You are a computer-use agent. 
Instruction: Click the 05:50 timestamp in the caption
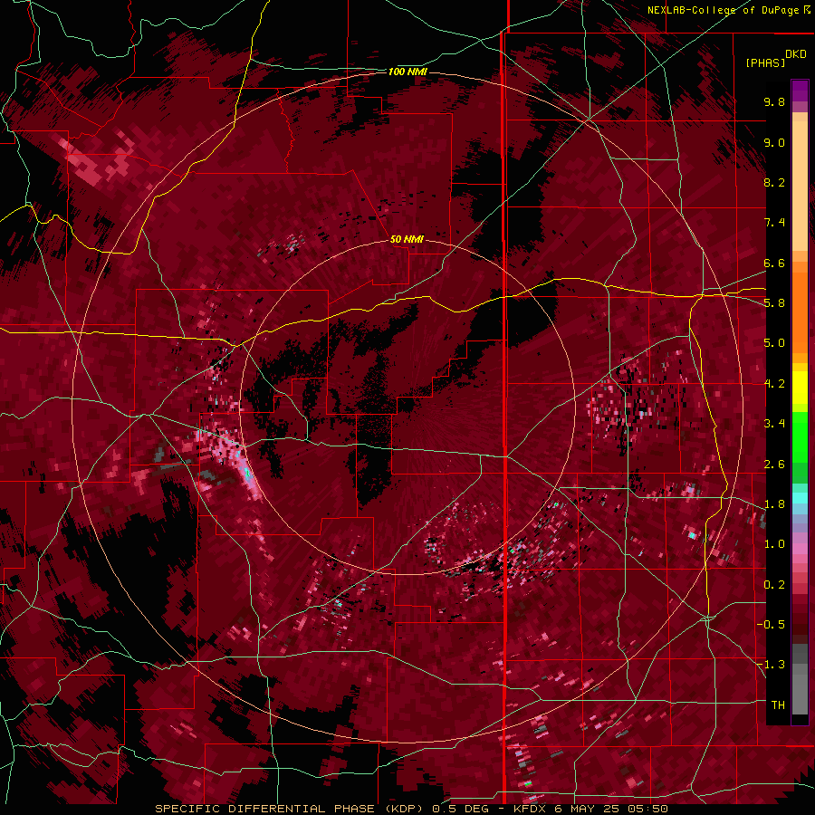(648, 809)
